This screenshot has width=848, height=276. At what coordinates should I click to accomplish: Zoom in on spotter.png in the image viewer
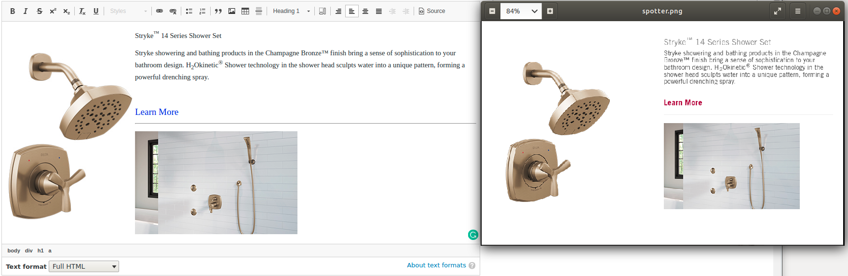[550, 11]
